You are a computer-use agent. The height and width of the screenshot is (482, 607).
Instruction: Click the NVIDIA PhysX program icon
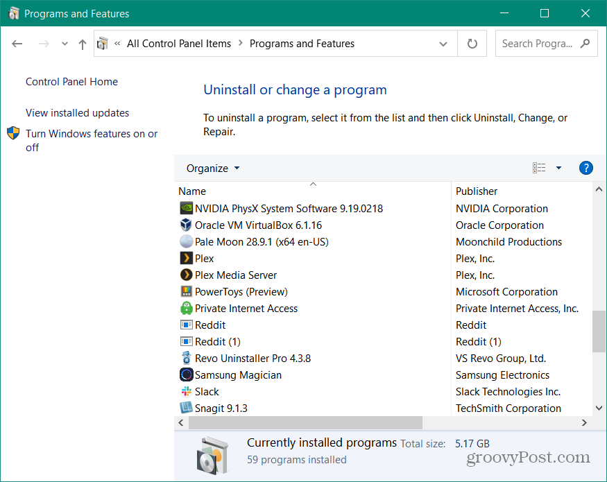186,208
